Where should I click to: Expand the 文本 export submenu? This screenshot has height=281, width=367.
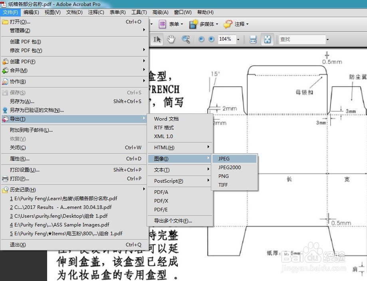coord(180,170)
